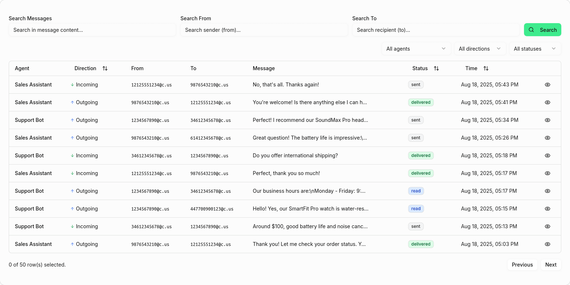Click the eye icon for 'No, that's all' message
Image resolution: width=570 pixels, height=285 pixels.
(547, 85)
